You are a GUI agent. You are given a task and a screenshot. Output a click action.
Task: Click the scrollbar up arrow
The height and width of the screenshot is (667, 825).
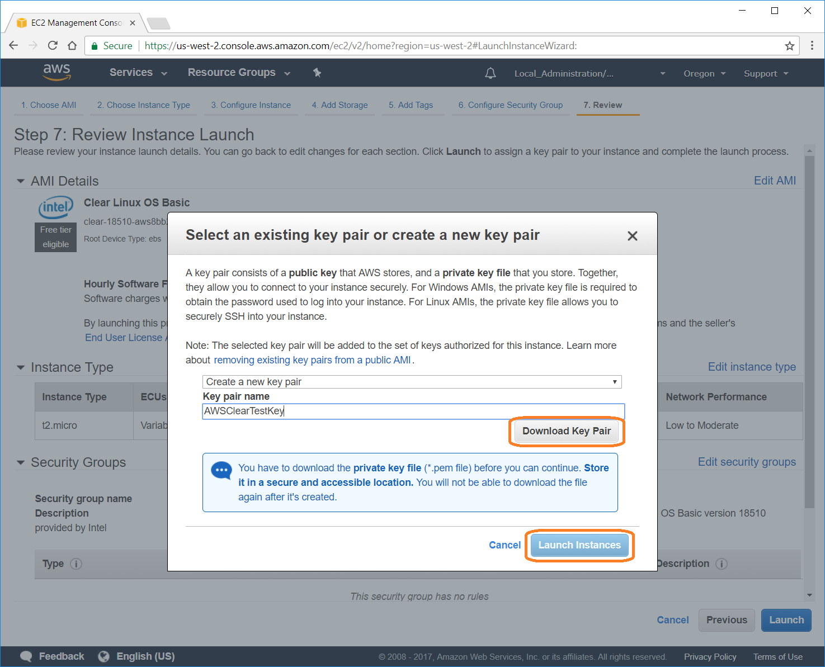[809, 151]
